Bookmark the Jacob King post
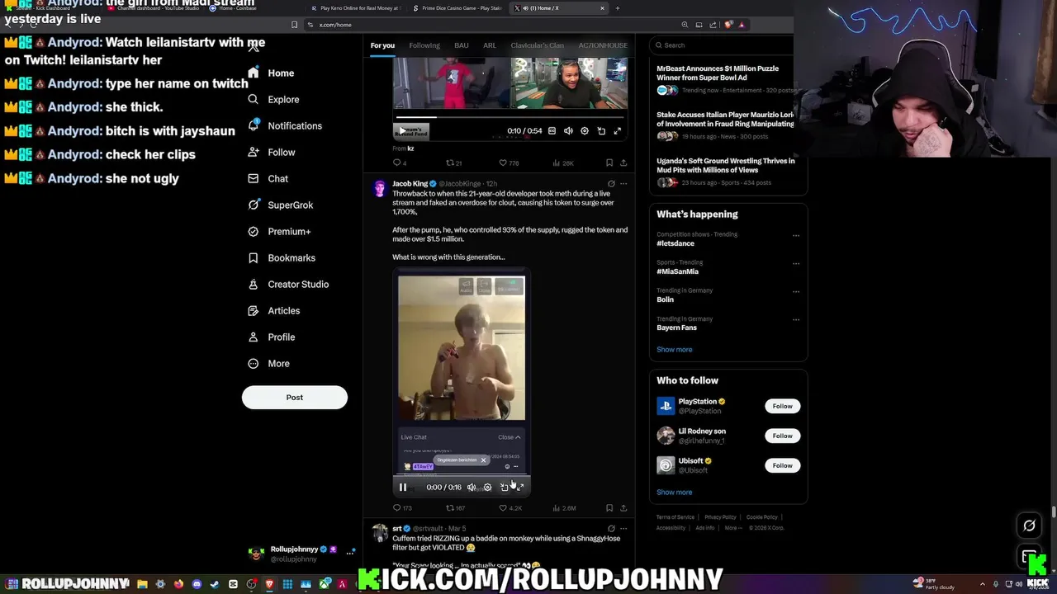 [x=609, y=508]
